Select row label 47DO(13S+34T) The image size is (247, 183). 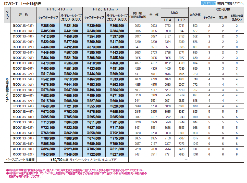click(23, 79)
